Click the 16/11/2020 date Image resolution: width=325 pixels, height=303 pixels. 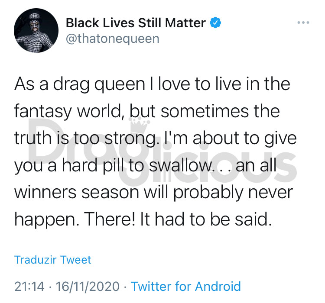point(88,287)
